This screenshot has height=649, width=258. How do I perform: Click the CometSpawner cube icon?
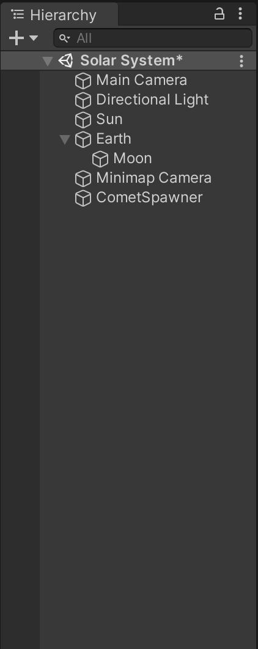[x=83, y=198]
